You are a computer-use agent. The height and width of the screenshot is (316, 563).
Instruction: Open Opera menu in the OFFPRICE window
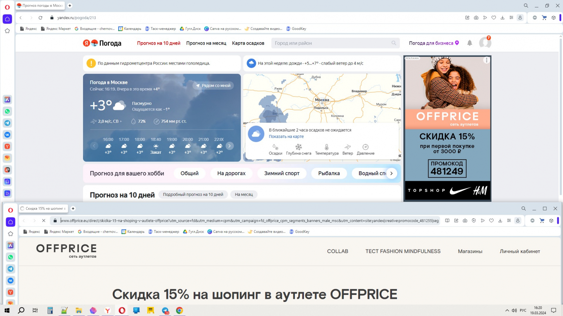pos(11,210)
